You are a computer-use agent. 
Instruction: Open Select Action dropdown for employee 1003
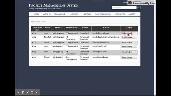pos(129,43)
